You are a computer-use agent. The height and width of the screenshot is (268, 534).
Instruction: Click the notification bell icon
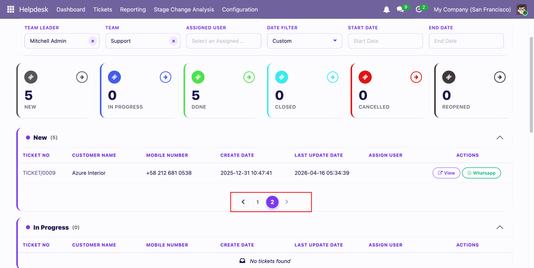(x=386, y=9)
